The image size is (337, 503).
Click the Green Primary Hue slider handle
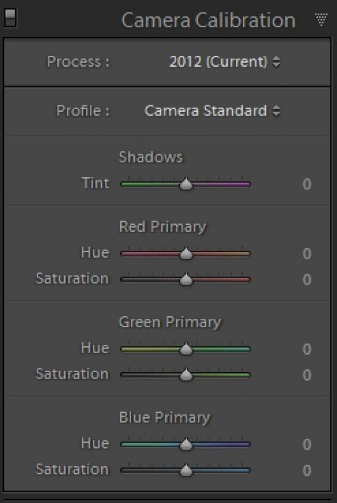pos(186,349)
